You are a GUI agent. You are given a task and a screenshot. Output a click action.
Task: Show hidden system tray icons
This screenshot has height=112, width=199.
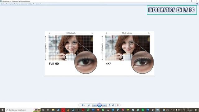tap(171, 110)
